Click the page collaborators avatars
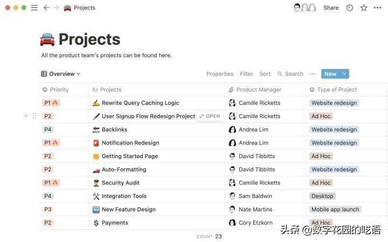 pos(304,8)
